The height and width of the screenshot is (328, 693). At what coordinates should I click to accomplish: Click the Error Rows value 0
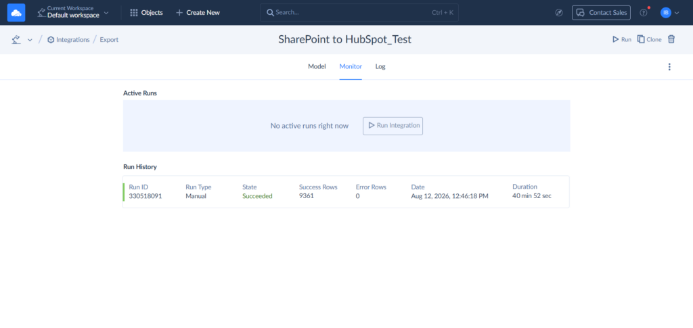357,196
